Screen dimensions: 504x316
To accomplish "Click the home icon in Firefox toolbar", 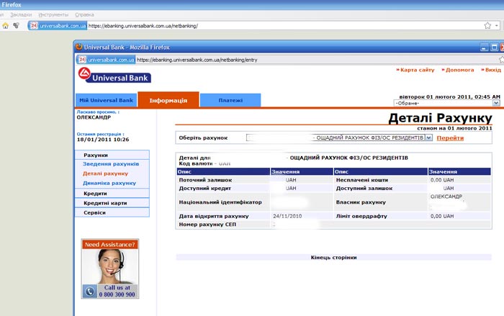I will (x=6, y=26).
